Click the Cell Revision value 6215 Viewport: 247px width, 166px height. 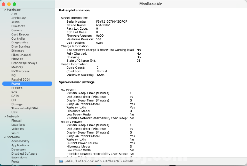click(x=99, y=43)
